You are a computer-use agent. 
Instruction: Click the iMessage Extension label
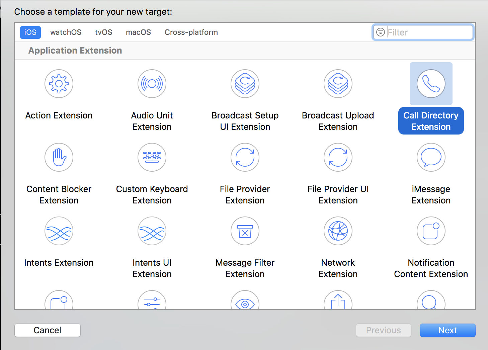pyautogui.click(x=431, y=195)
